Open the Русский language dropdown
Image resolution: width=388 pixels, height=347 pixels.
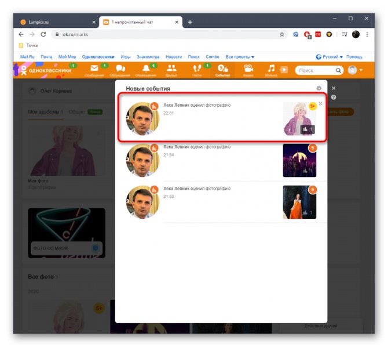pos(330,57)
